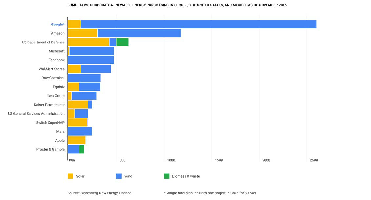Click Apple's yellow solar bar
The height and width of the screenshot is (200, 371).
point(77,140)
